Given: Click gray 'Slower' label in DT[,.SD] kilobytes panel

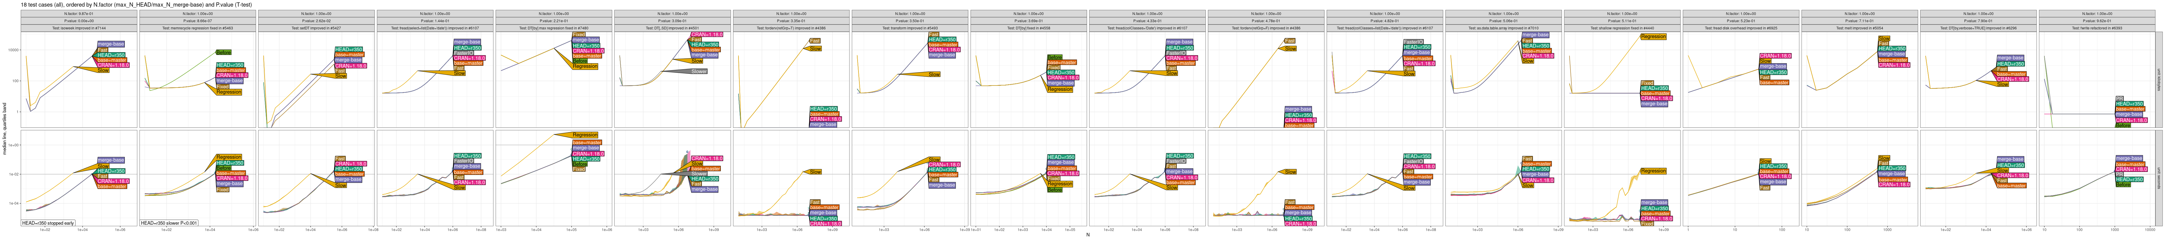Looking at the screenshot, I should point(699,71).
